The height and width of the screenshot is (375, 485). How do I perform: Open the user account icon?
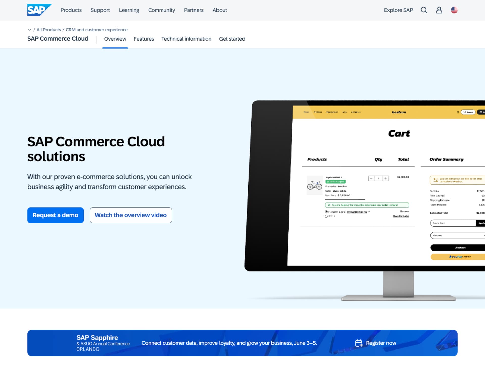439,10
